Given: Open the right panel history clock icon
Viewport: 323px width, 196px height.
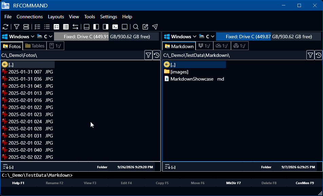Looking at the screenshot, I should click(x=319, y=55).
